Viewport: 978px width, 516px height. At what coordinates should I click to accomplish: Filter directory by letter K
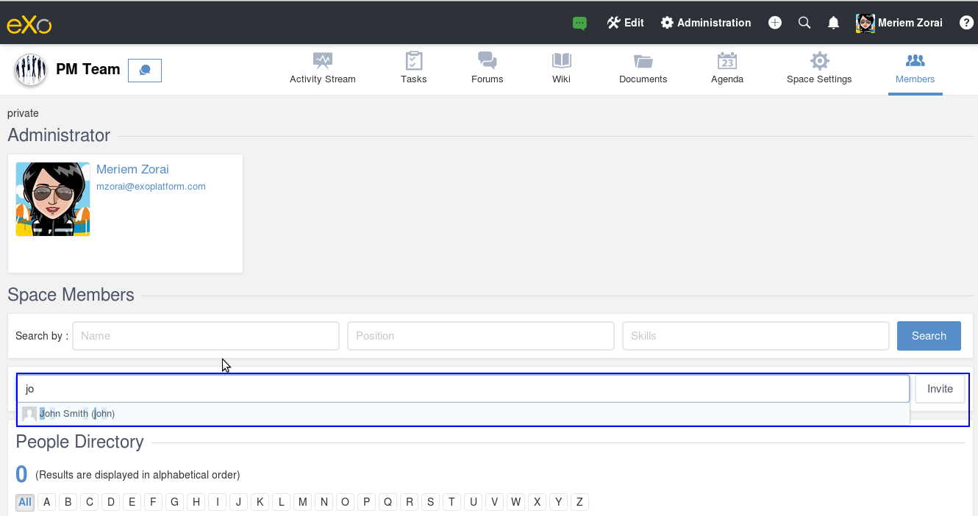260,502
